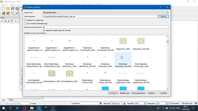The width and height of the screenshot is (198, 111).
Task: Open the Масштаб scale dropdown
Action: [x=122, y=104]
